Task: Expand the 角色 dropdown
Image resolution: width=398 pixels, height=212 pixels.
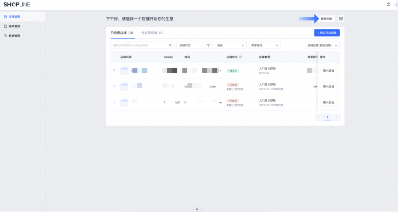Action: pos(230,45)
